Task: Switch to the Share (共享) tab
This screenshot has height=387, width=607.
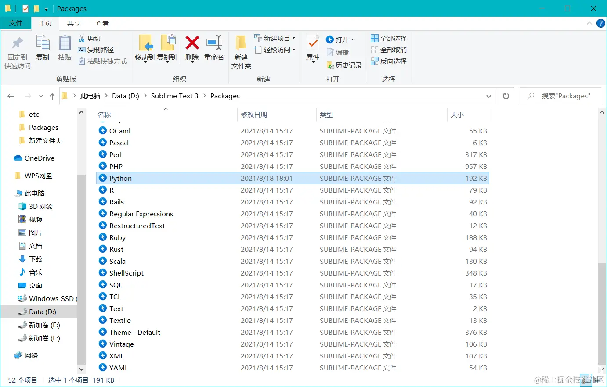Action: pyautogui.click(x=74, y=23)
